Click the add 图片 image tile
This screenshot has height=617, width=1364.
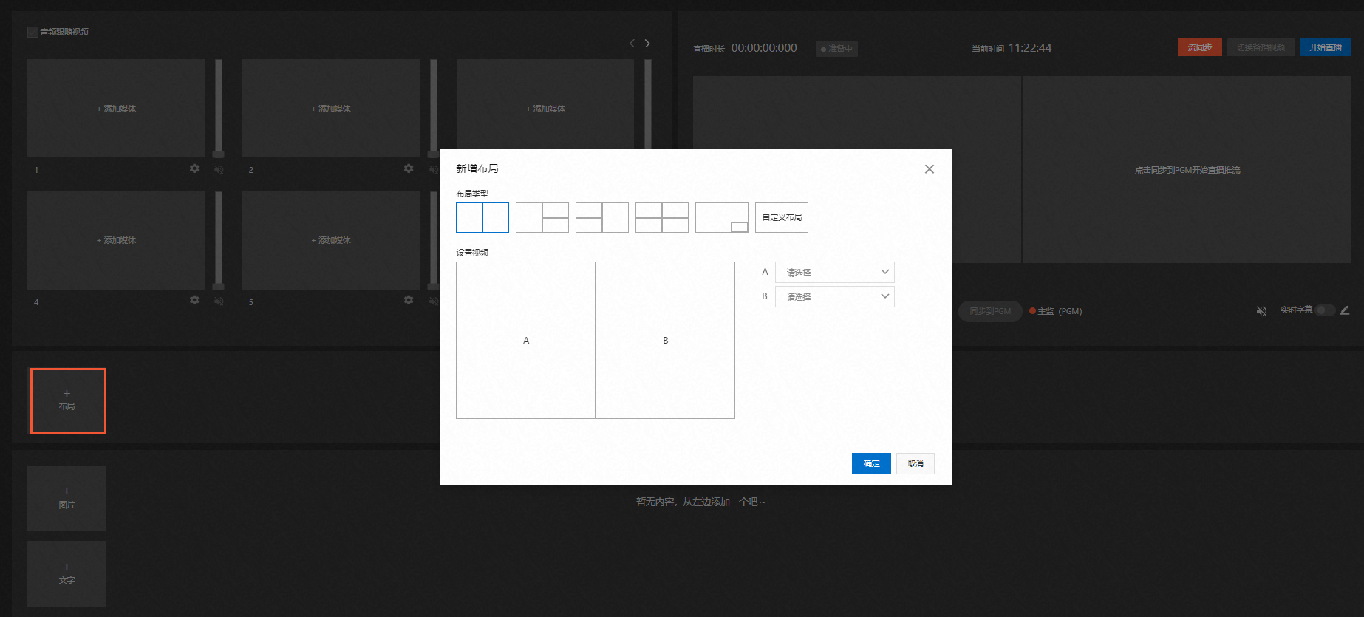67,498
